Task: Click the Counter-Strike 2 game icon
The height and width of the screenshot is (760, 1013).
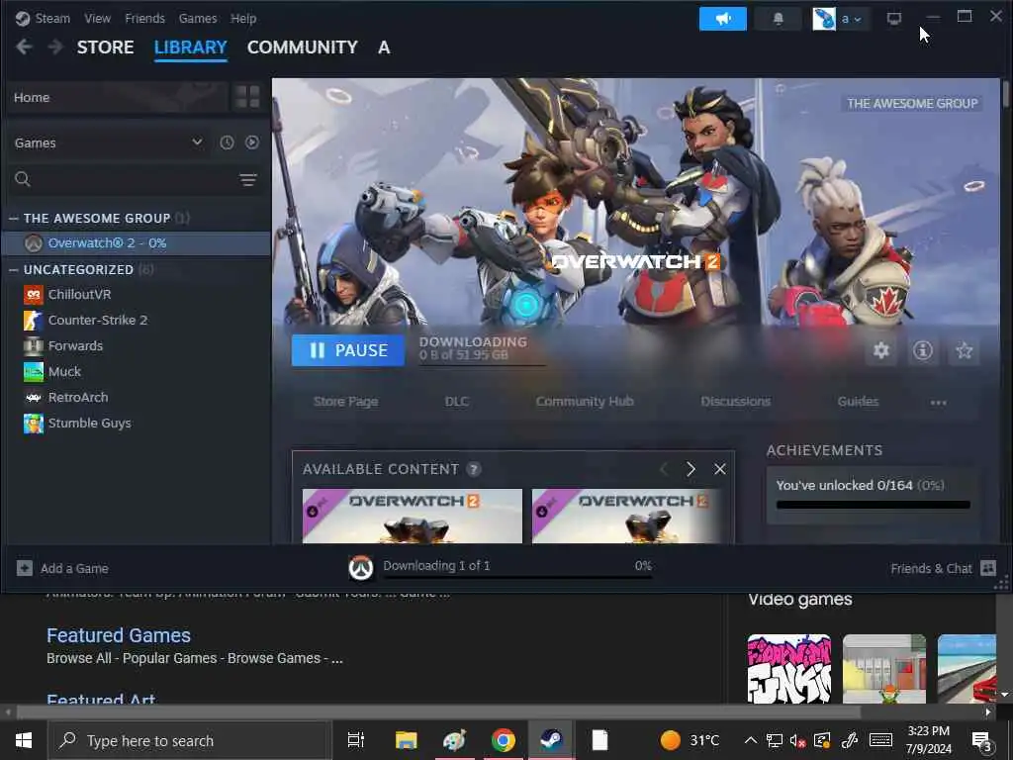Action: tap(33, 320)
